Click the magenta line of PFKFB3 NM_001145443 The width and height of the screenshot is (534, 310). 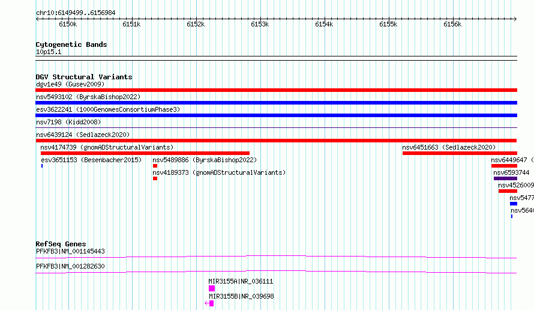tap(276, 257)
